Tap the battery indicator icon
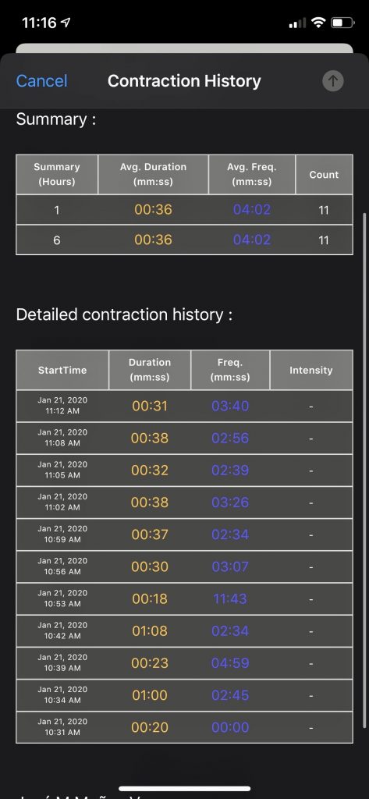 [x=343, y=23]
